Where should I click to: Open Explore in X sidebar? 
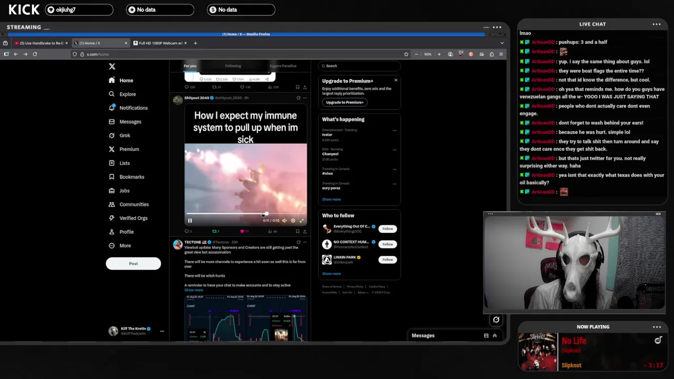(x=122, y=94)
